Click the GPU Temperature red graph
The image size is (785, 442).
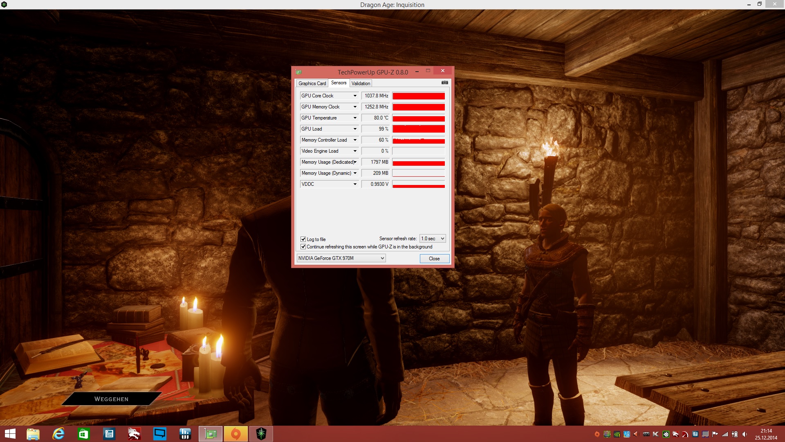click(418, 118)
